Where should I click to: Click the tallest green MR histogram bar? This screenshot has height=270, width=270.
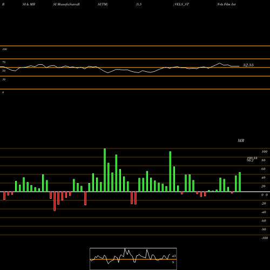105,170
